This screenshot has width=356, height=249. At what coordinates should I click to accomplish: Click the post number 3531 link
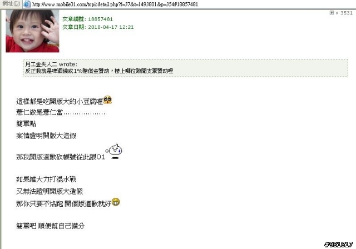pyautogui.click(x=346, y=13)
